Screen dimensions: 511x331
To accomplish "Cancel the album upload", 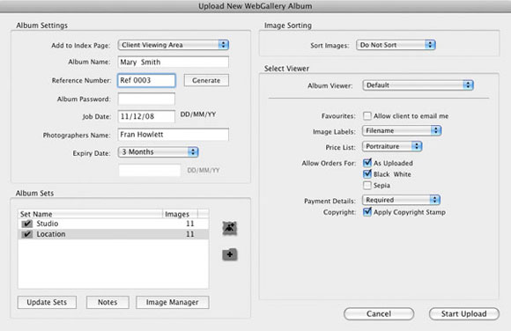I will 379,313.
